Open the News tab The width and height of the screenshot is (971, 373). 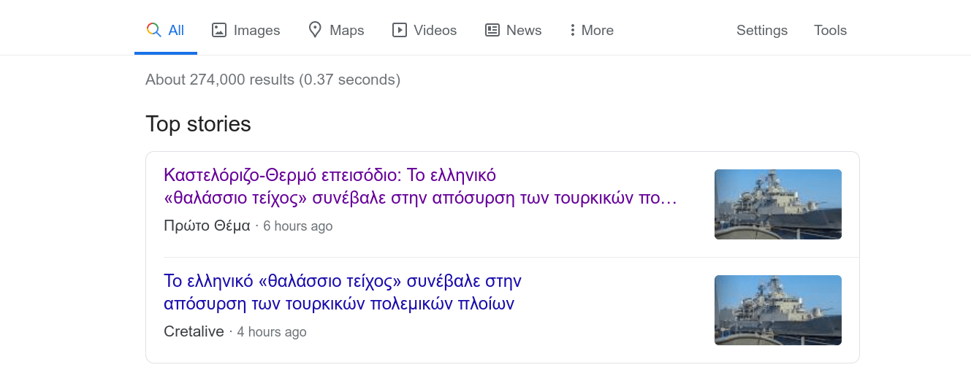(x=524, y=30)
